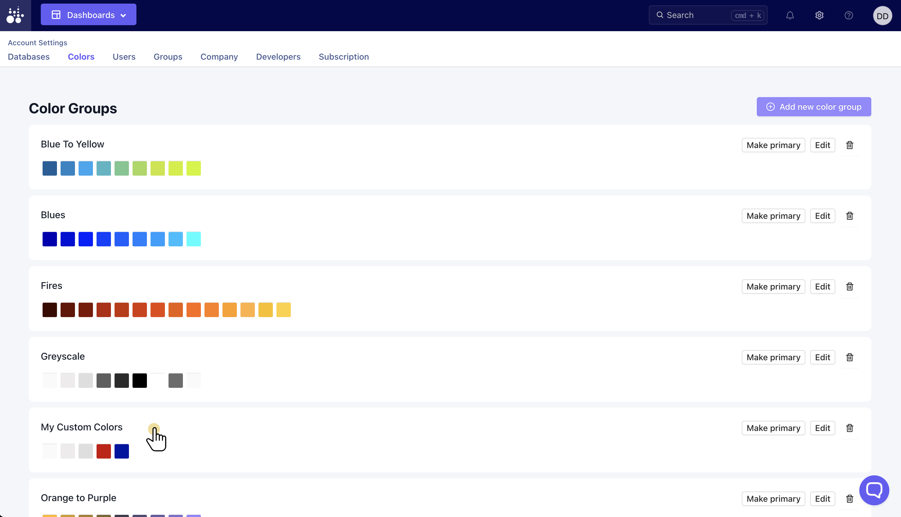Screen dimensions: 901x517
Task: Click the app logo in top-left
Action: [x=15, y=15]
